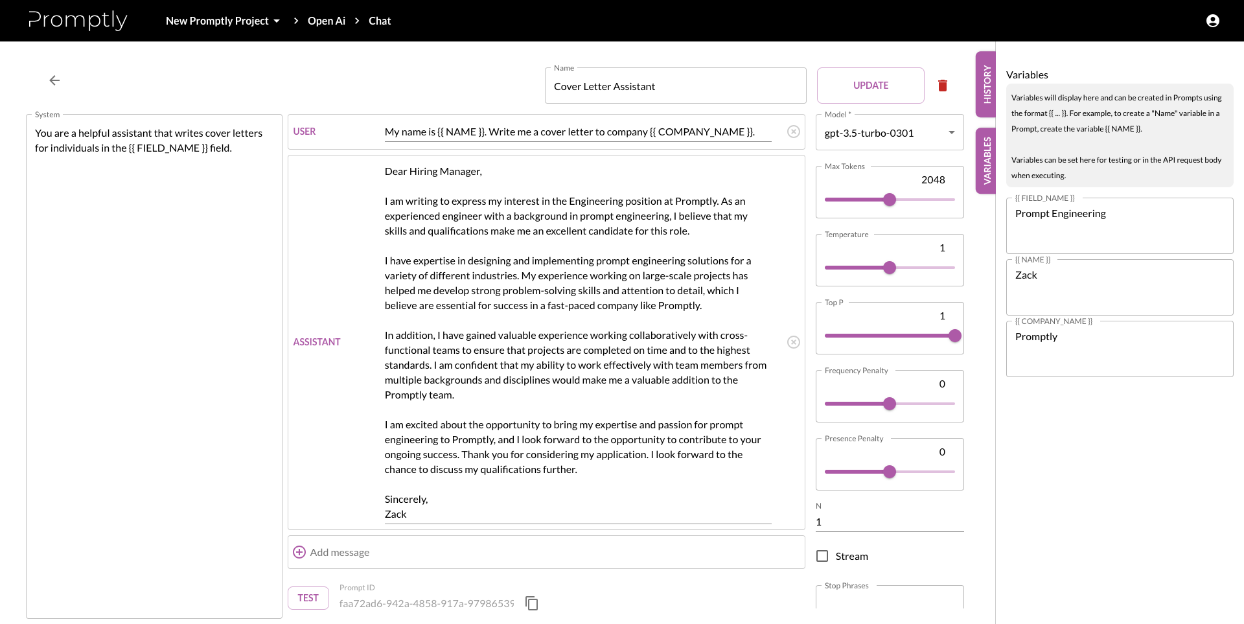Viewport: 1244px width, 624px height.
Task: Copy the Prompt ID to clipboard
Action: click(532, 603)
